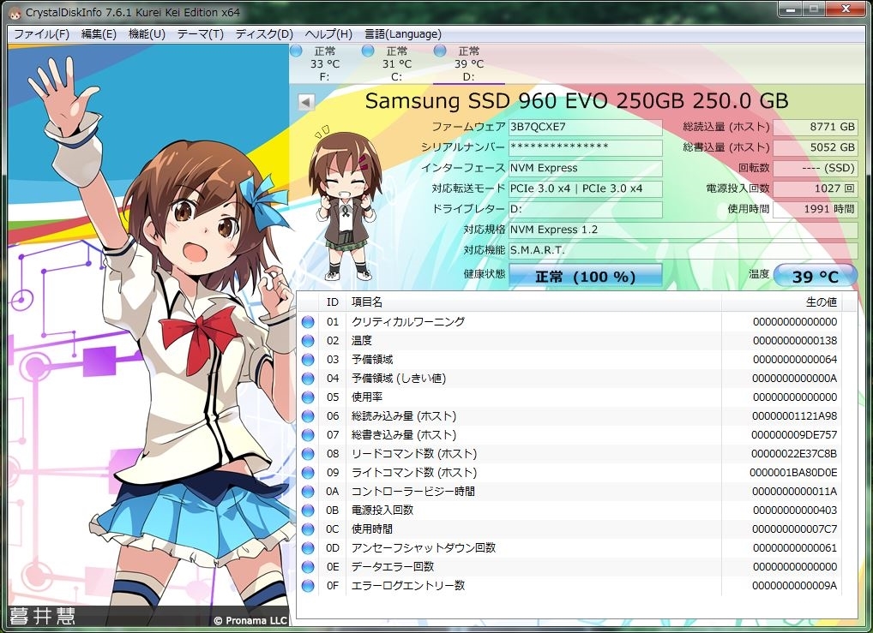Click raw value 0000000000009A
The image size is (873, 633).
pyautogui.click(x=794, y=586)
